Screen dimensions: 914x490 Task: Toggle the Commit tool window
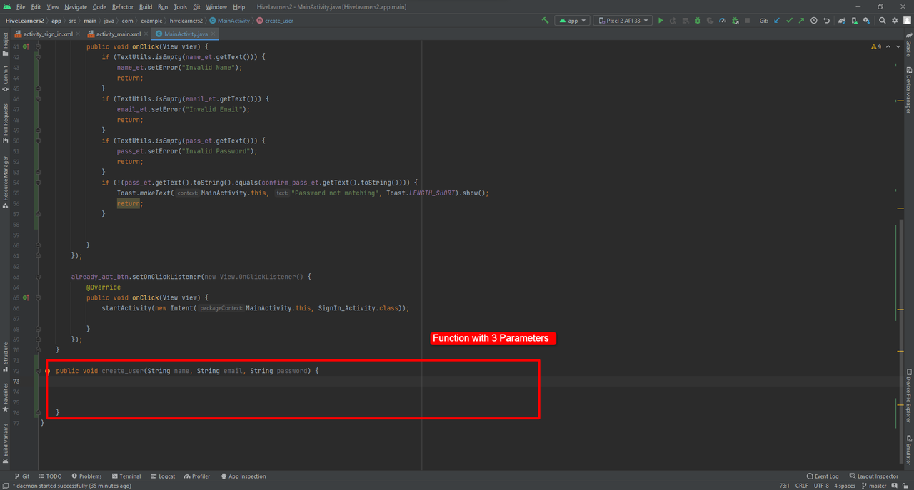6,79
